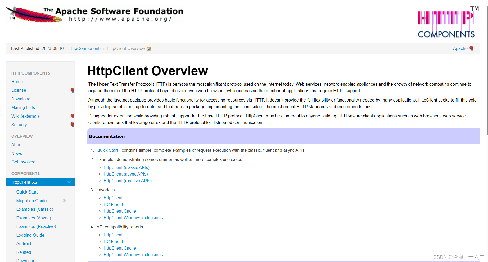Open the Security sidebar link
This screenshot has height=262, width=488.
[19, 125]
